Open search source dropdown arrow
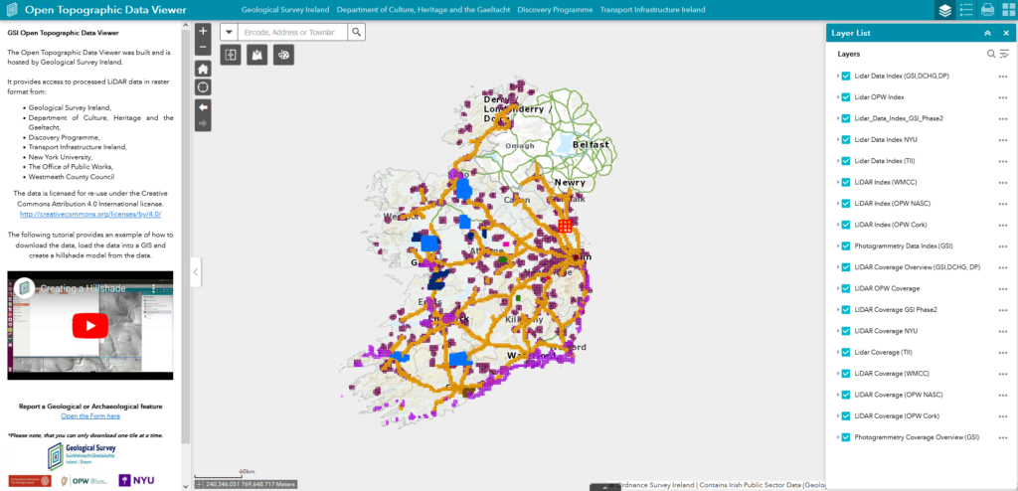The width and height of the screenshot is (1018, 491). tap(229, 32)
